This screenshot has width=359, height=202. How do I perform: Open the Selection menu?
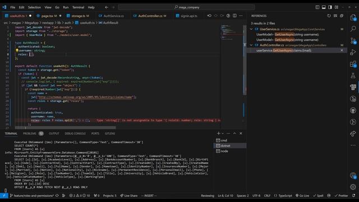point(34,7)
